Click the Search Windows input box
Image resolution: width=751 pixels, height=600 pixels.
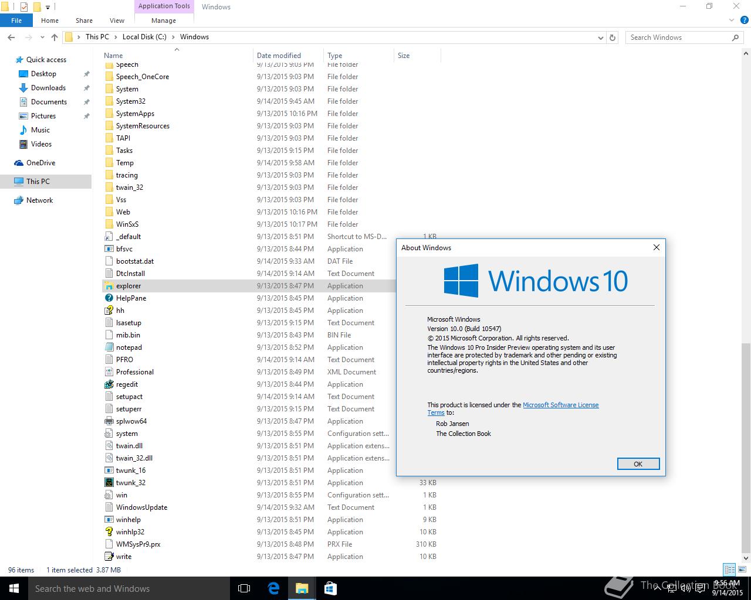click(678, 37)
